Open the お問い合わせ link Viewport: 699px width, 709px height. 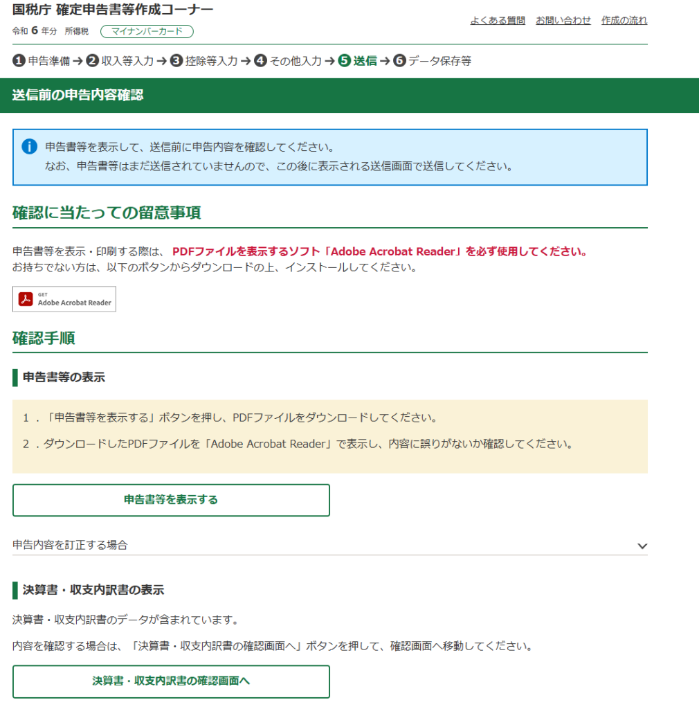point(563,21)
